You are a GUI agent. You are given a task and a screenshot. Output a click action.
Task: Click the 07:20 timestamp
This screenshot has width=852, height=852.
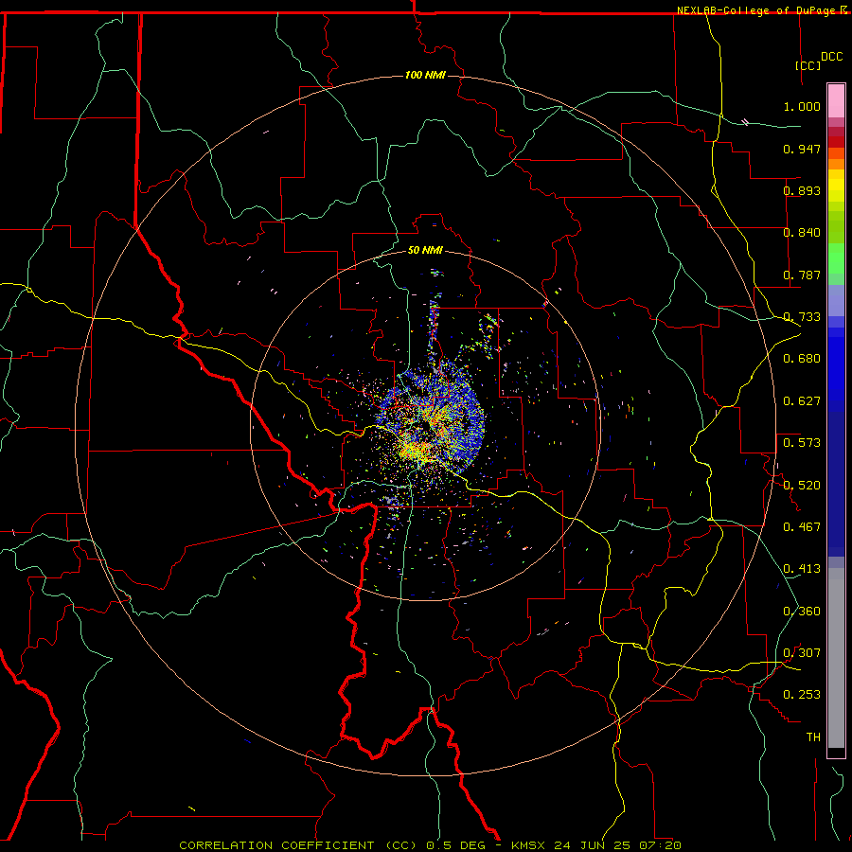click(x=658, y=845)
